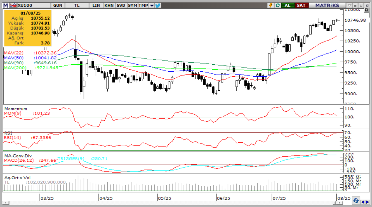Minimize the chart window
The height and width of the screenshot is (207, 372).
[x=355, y=5]
